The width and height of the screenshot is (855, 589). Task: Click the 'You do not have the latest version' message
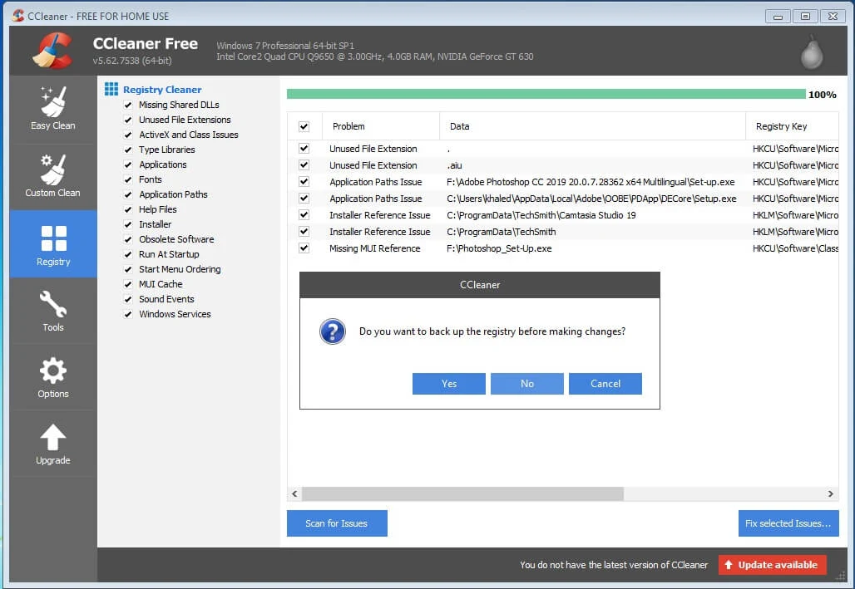(x=614, y=565)
